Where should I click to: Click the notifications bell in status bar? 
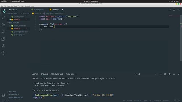[179, 101]
